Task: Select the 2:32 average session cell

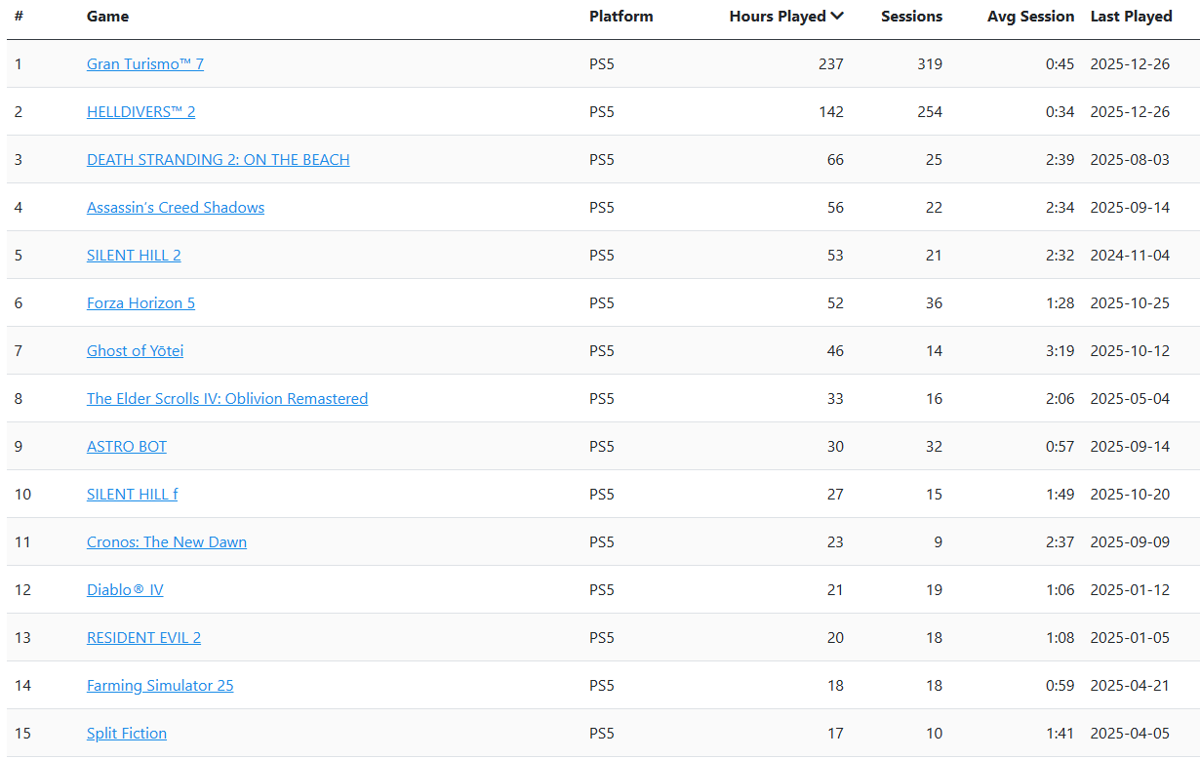Action: 1060,256
